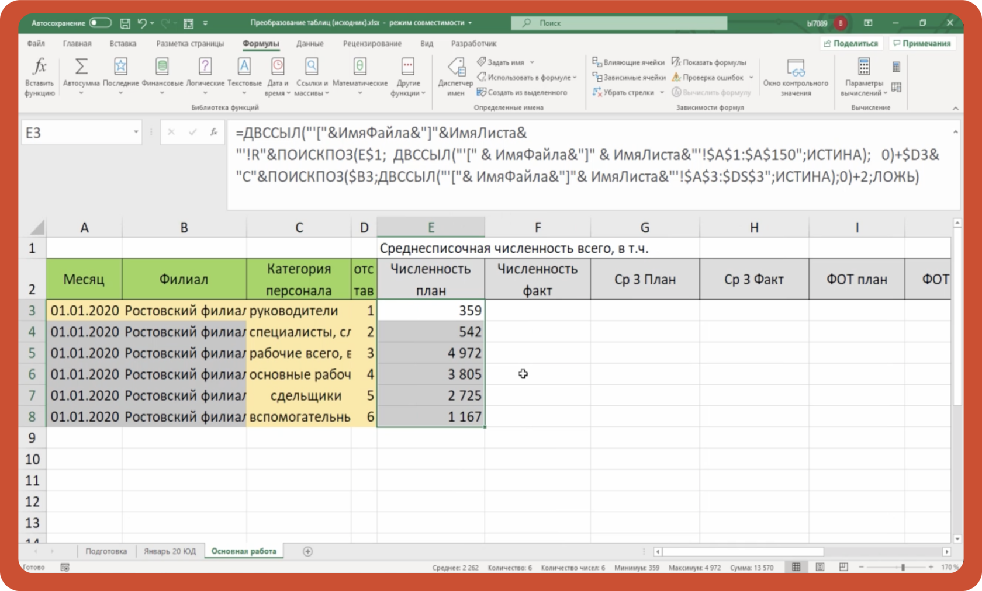
Task: Open Text (Текстовые) functions icon
Action: (x=244, y=67)
